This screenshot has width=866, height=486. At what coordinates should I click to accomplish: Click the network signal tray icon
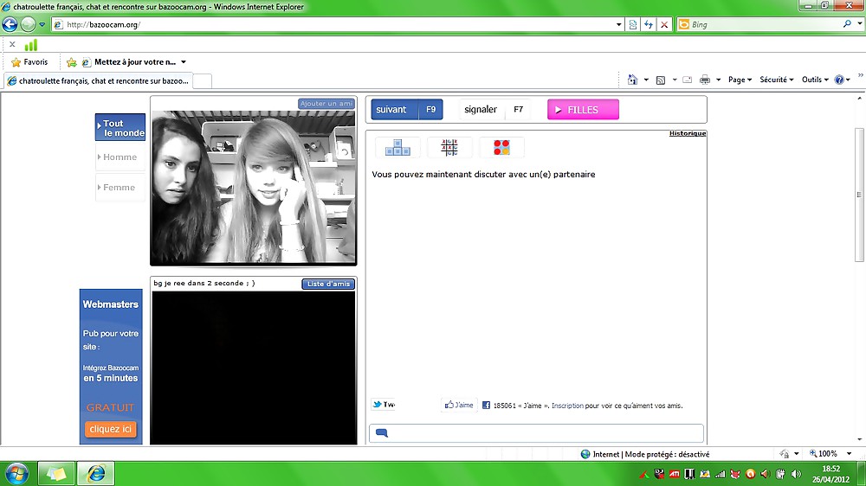tap(720, 474)
